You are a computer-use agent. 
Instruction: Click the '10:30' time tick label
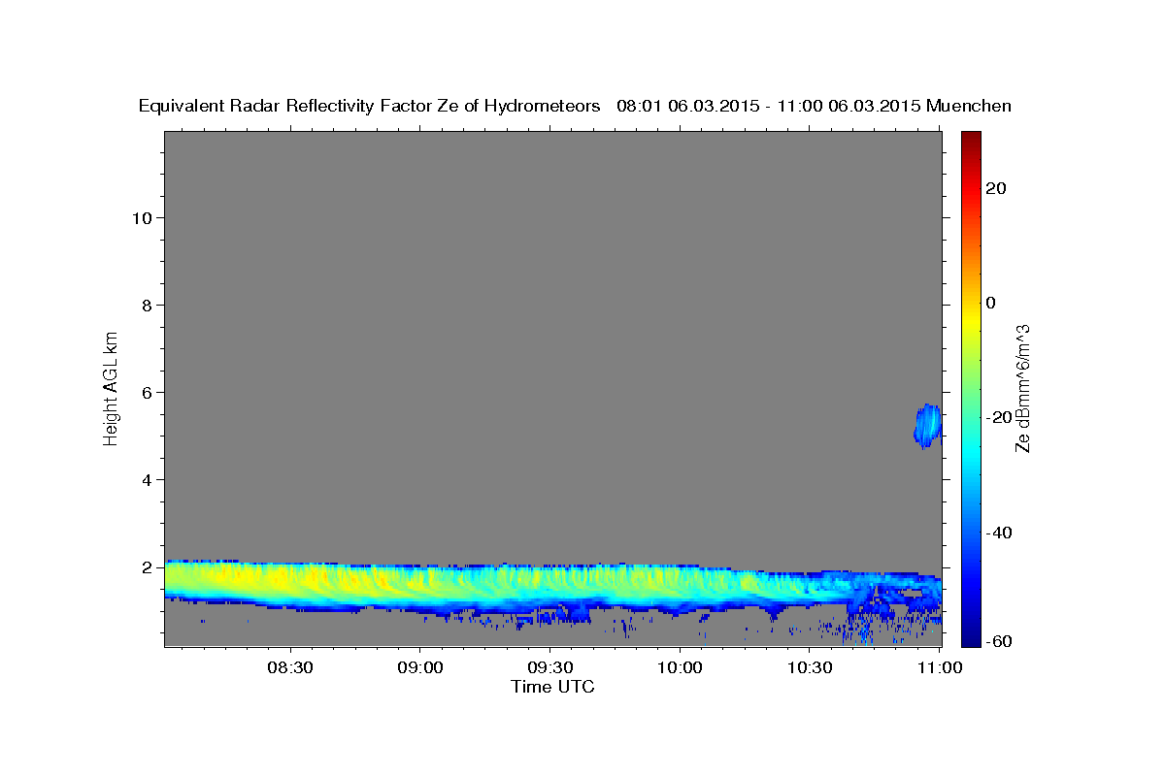click(810, 668)
